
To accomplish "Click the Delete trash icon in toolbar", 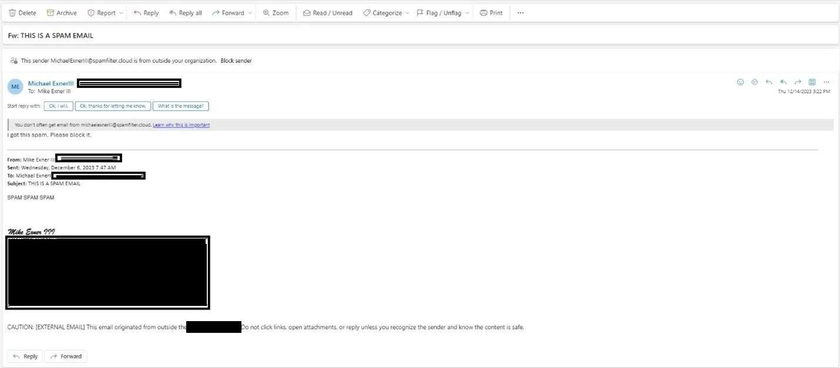I will [x=12, y=13].
